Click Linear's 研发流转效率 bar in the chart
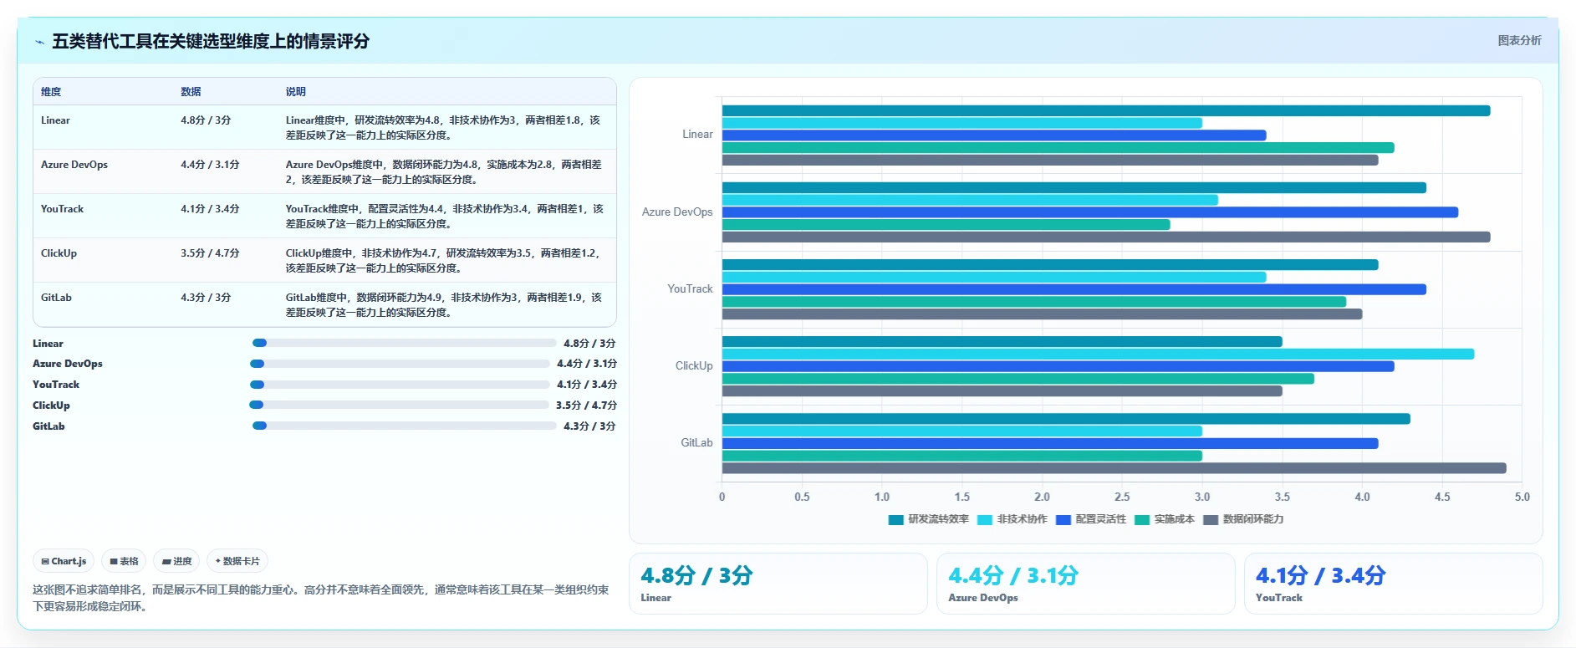1576x648 pixels. tap(1106, 110)
